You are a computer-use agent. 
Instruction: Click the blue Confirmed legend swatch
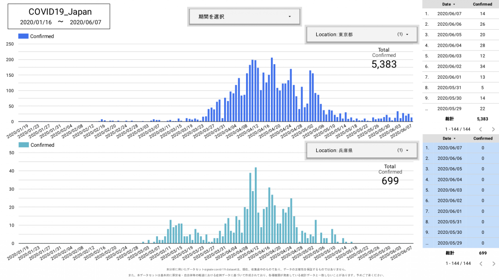pyautogui.click(x=23, y=36)
